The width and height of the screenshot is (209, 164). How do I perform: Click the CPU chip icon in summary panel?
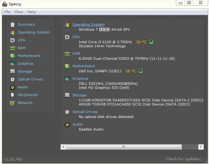[x=67, y=37]
